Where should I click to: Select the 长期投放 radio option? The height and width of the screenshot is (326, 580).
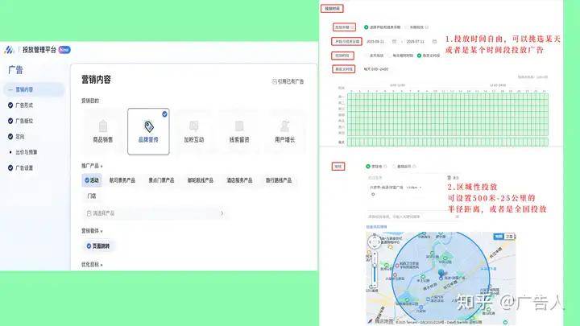click(x=406, y=26)
